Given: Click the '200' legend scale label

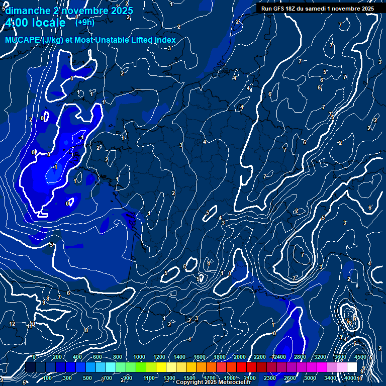Looking at the screenshot, I should [57, 357].
